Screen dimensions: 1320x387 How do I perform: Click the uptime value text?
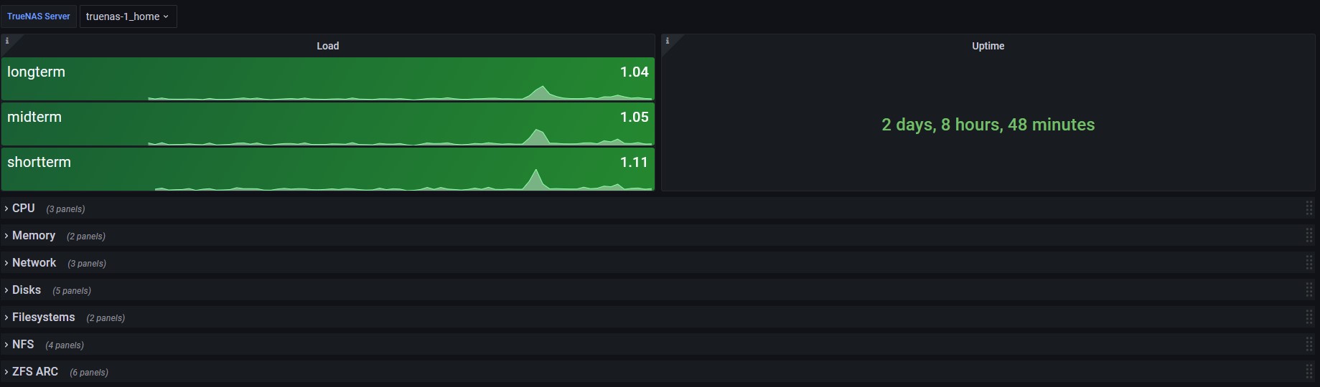coord(988,125)
